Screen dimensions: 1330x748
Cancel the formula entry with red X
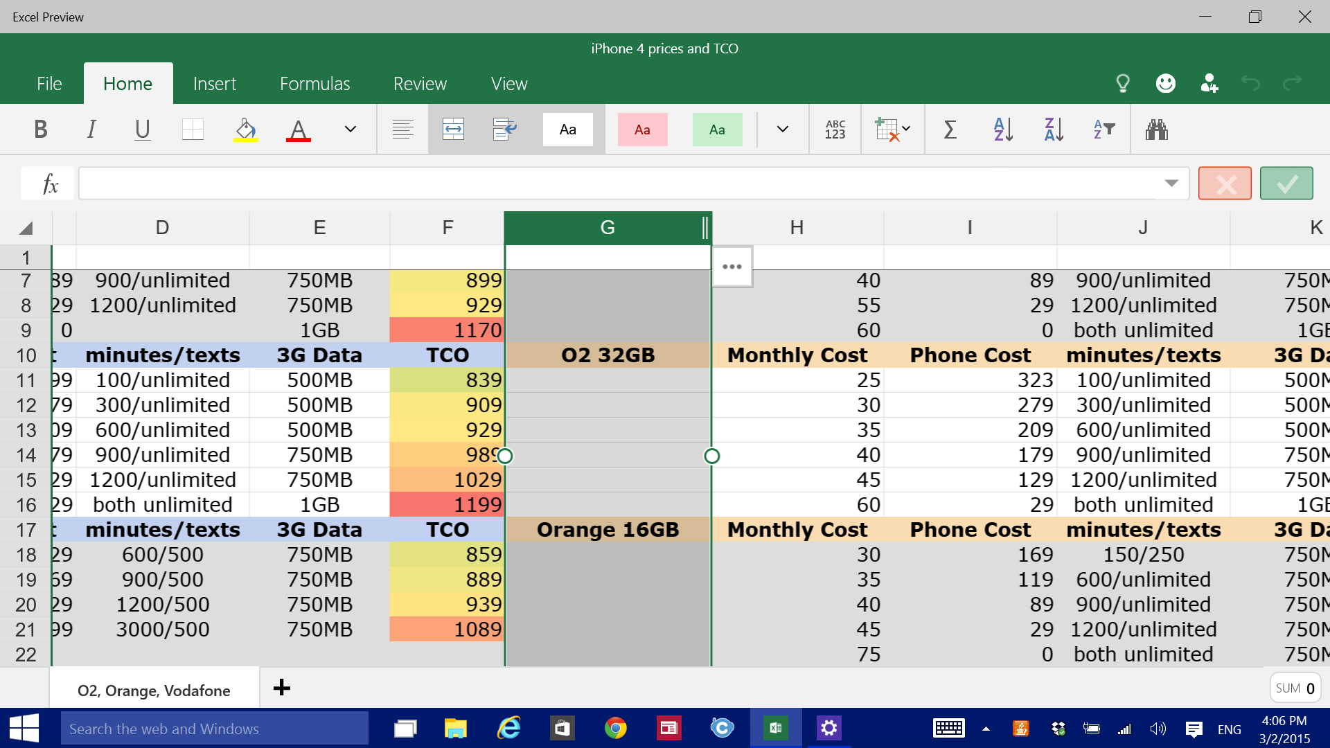tap(1225, 184)
